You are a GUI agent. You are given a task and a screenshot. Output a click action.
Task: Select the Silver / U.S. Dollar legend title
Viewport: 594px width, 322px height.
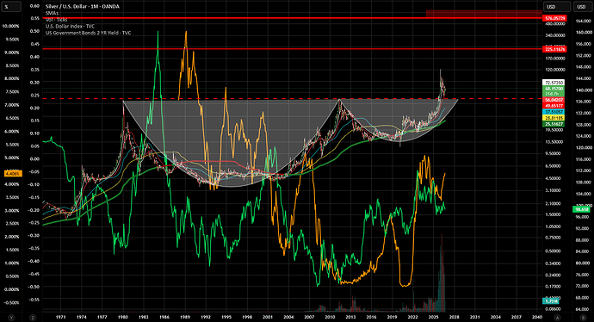82,6
